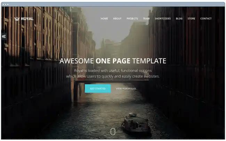Follow the View Portfolio link
The height and width of the screenshot is (141, 226).
coord(126,89)
